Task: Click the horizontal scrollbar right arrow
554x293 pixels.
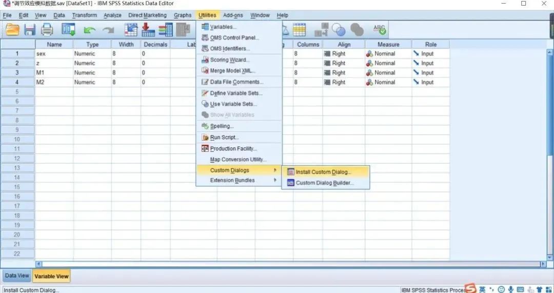Action: [543, 264]
